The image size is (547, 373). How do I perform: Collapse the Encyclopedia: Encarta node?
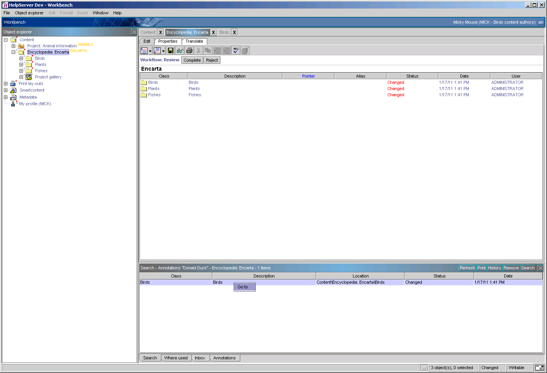click(x=13, y=52)
